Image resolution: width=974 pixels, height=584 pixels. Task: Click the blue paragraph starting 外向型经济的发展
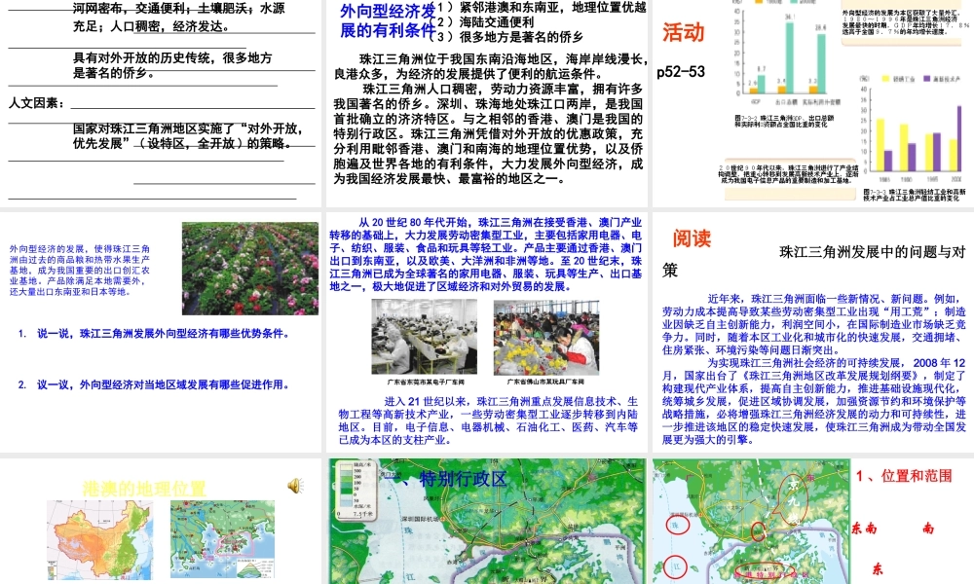pos(80,270)
